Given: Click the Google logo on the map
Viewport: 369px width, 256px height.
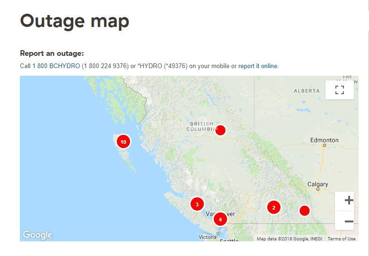Looking at the screenshot, I should click(37, 235).
